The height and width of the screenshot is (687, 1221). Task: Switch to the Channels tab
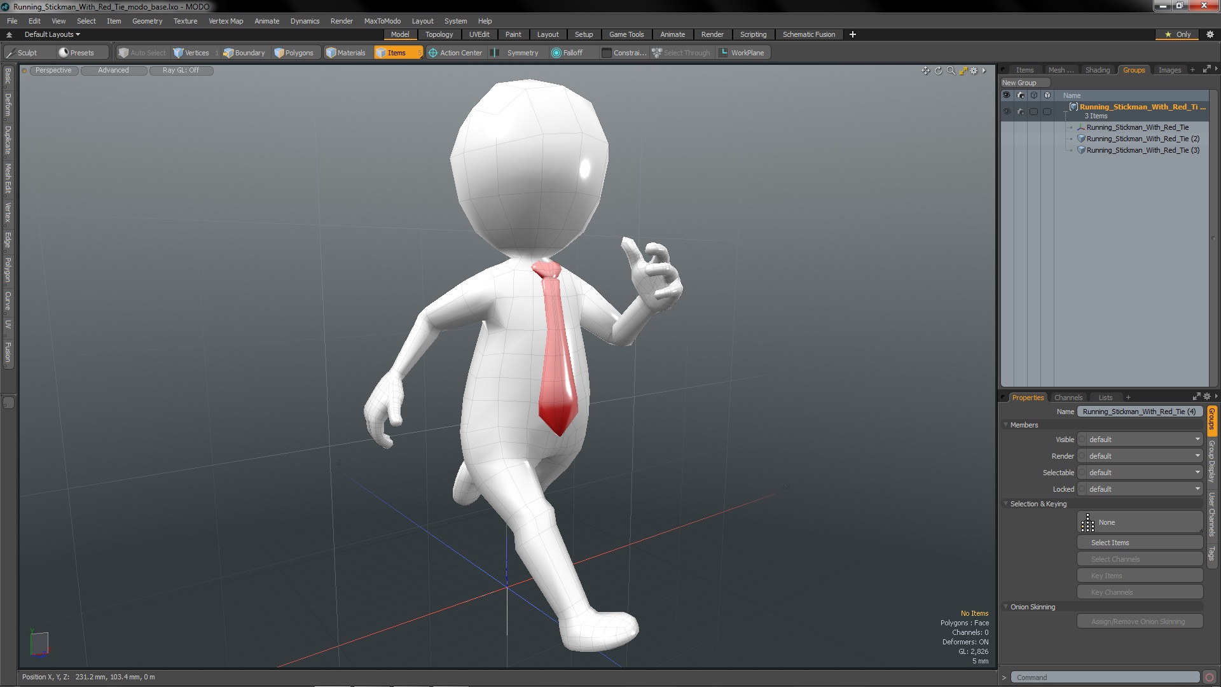(1068, 398)
